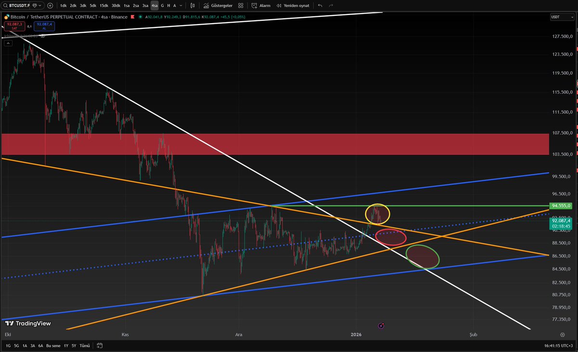
Task: Click the red SAT sell button
Action: click(x=14, y=26)
